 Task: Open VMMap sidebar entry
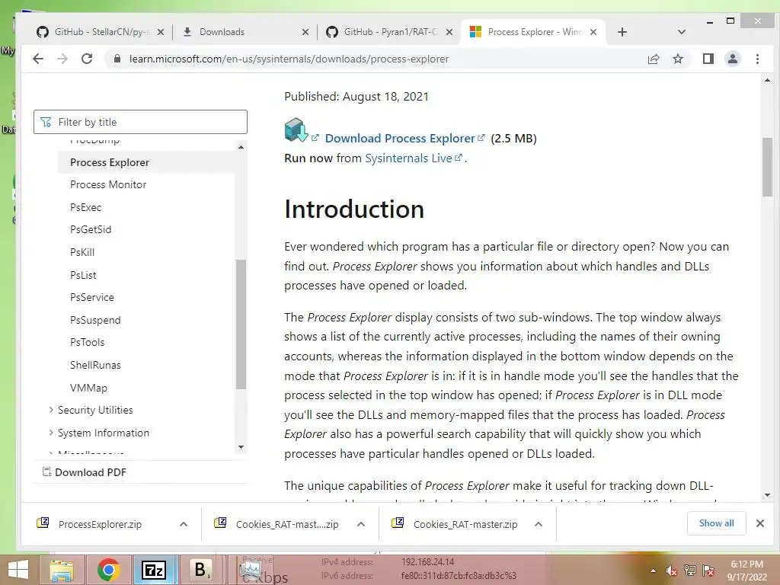pos(88,388)
